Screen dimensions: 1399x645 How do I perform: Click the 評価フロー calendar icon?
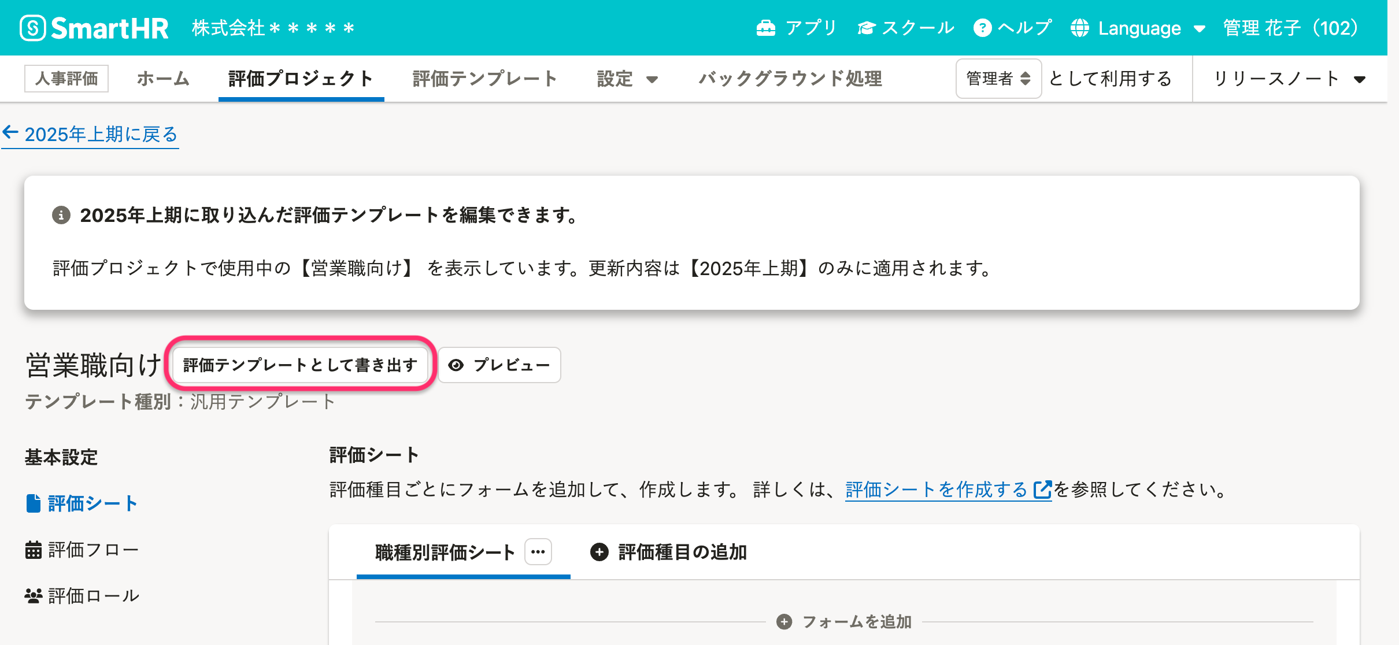(x=33, y=549)
